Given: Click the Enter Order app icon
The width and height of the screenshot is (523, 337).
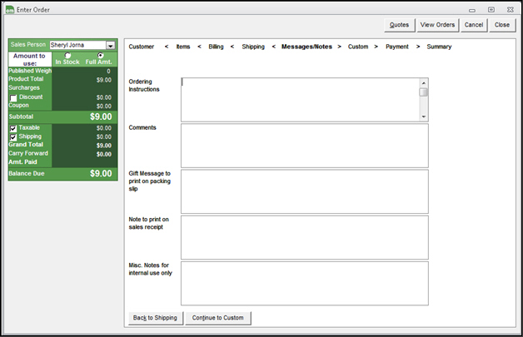Looking at the screenshot, I should (9, 8).
